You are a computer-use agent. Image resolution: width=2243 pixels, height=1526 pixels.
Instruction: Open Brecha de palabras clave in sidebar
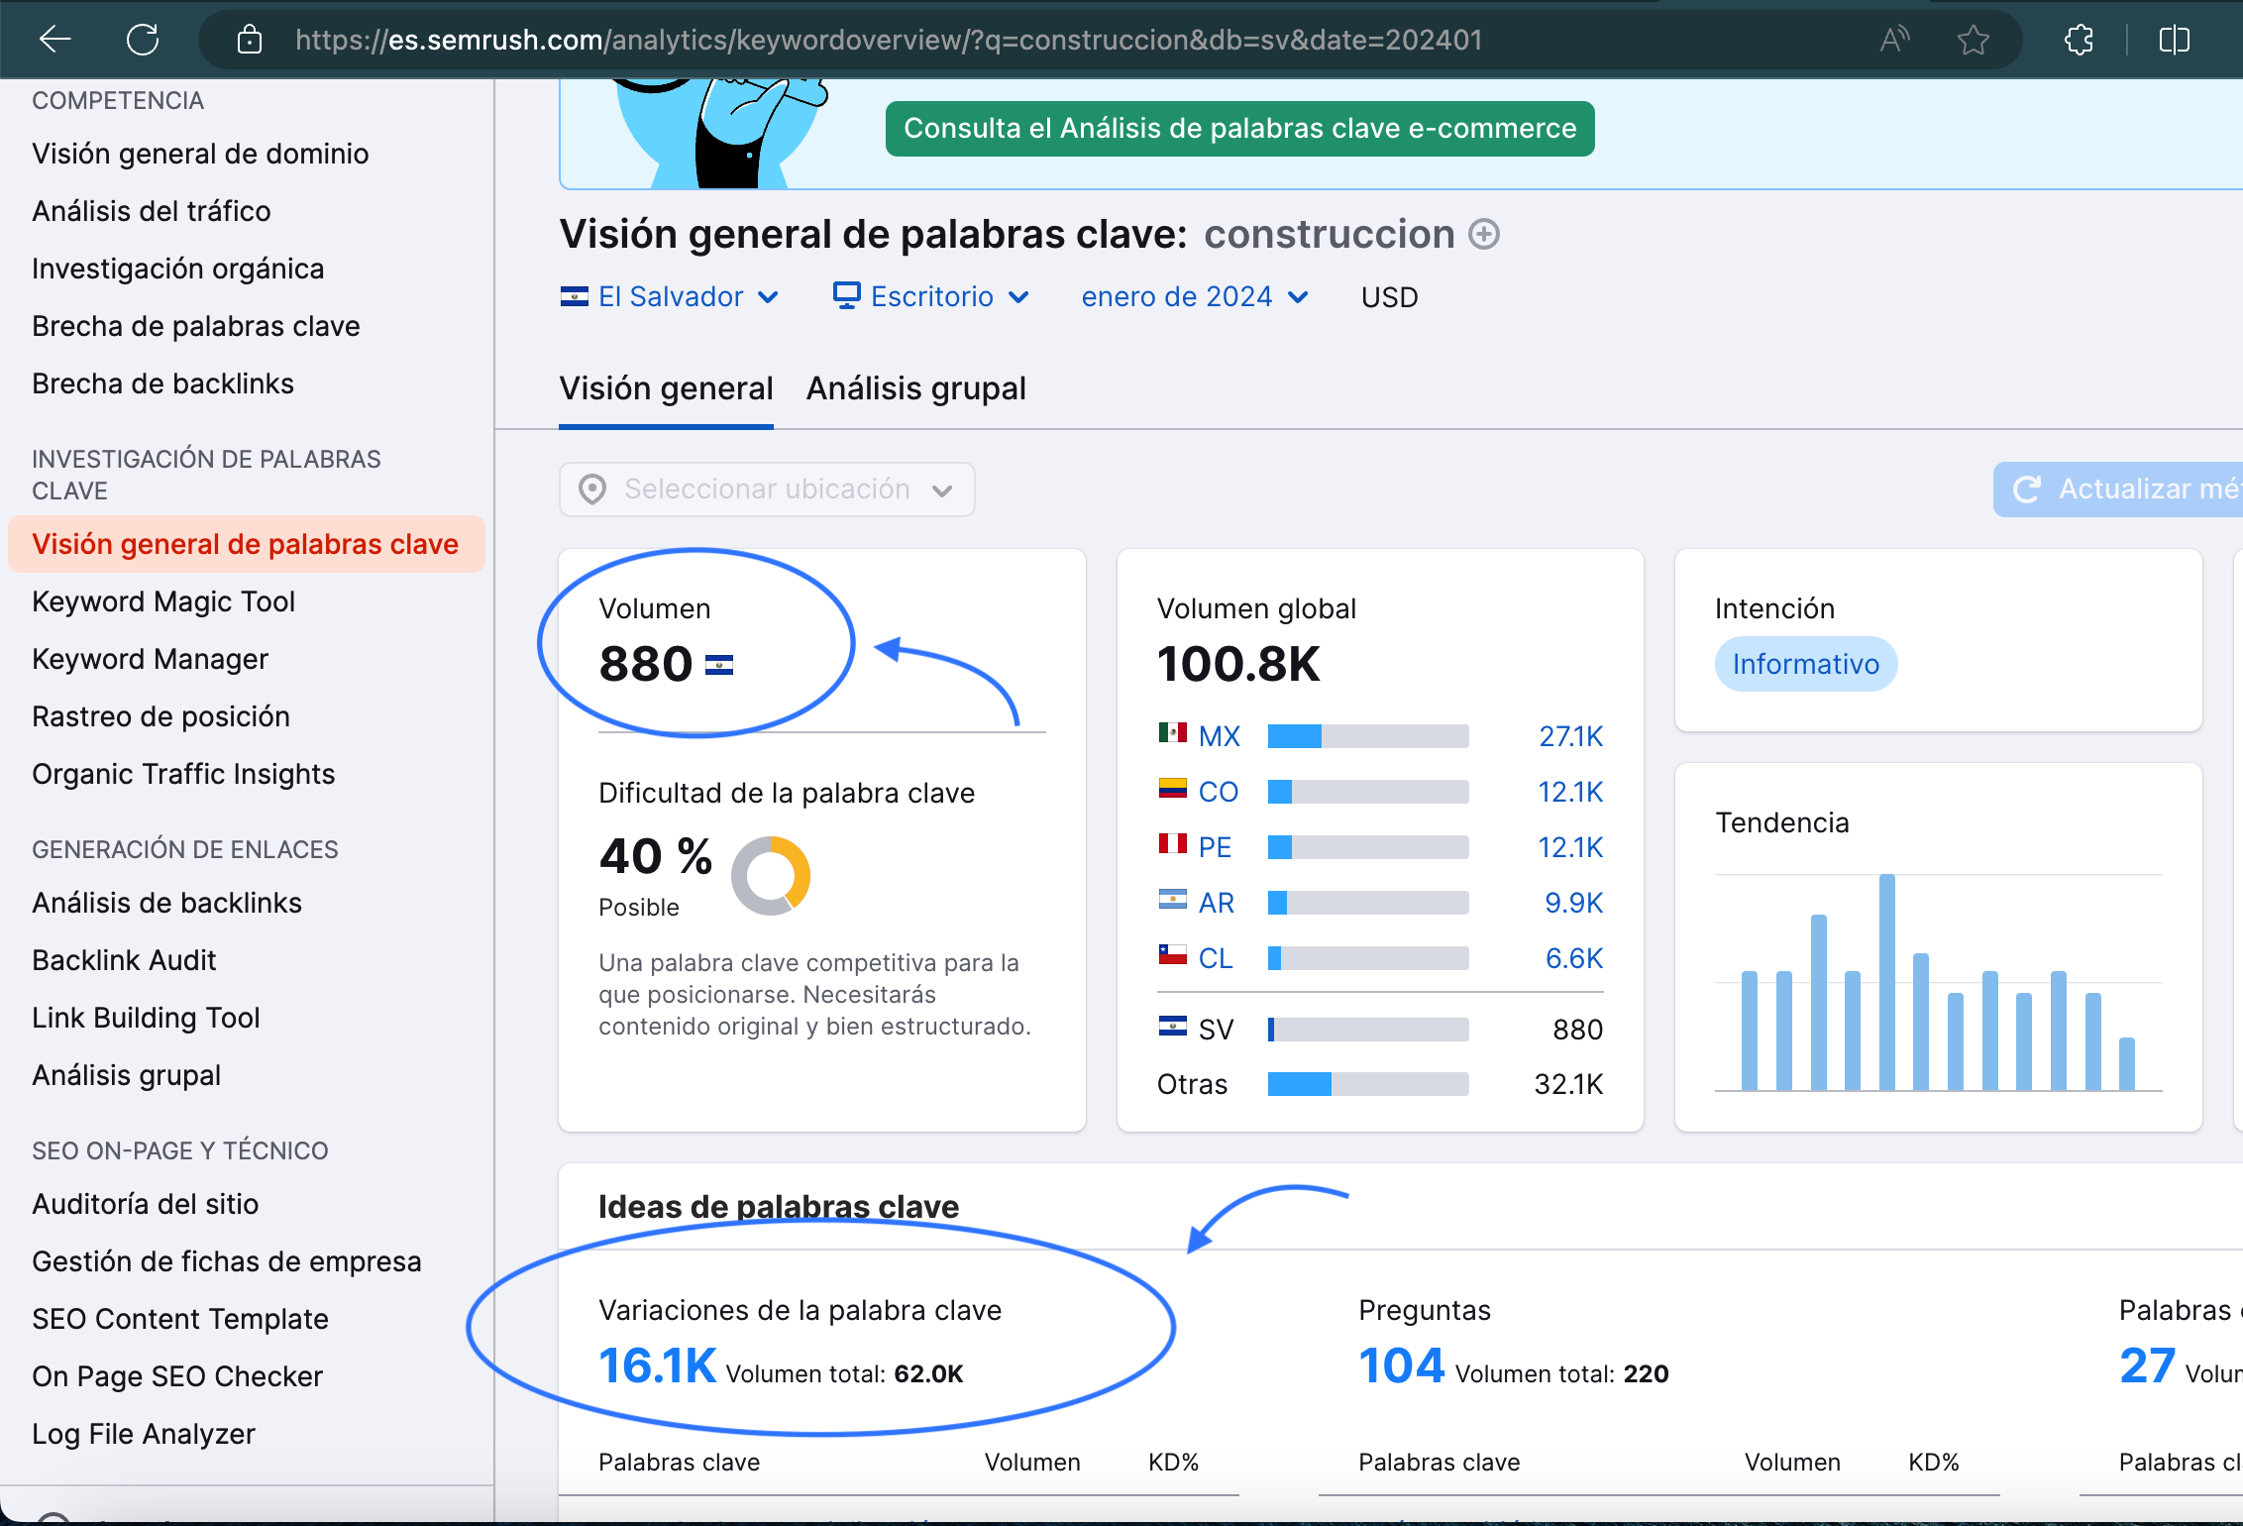point(196,326)
